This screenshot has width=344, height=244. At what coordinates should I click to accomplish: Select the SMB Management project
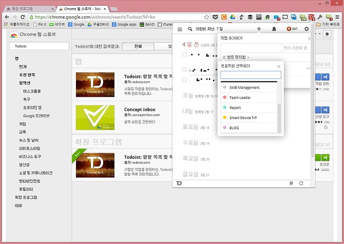tap(249, 88)
